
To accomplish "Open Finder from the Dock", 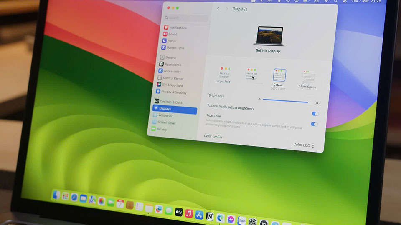I will coord(56,195).
